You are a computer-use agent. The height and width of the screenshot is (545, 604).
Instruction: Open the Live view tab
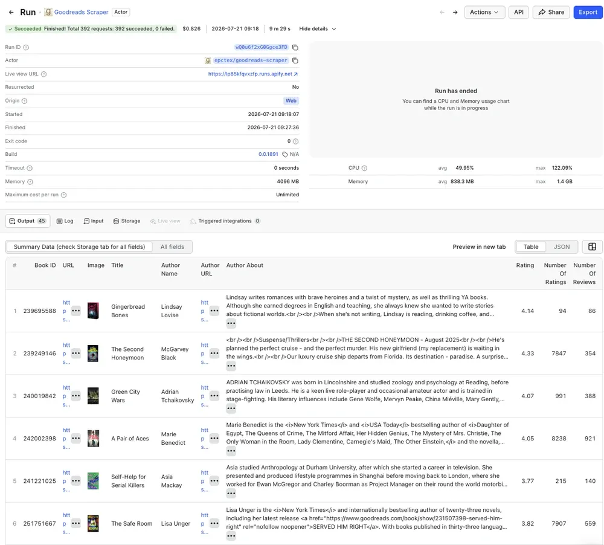pyautogui.click(x=165, y=221)
